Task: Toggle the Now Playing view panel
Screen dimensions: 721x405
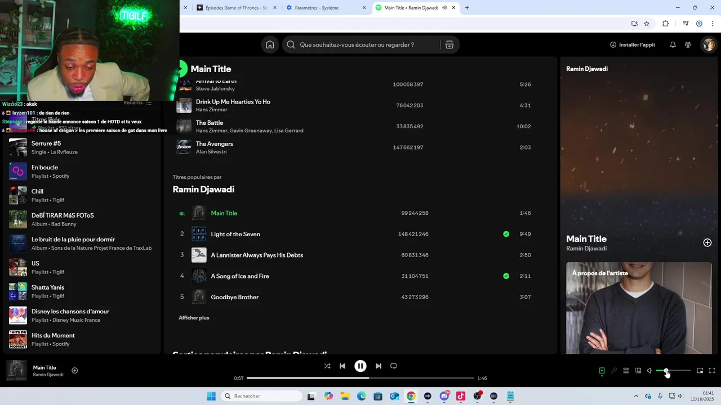Action: click(x=602, y=371)
